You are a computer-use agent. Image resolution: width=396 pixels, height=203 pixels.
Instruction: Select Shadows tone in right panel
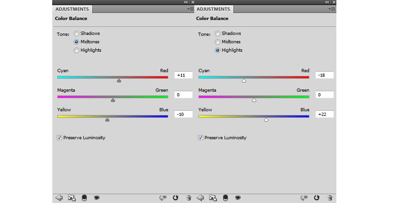click(x=218, y=34)
